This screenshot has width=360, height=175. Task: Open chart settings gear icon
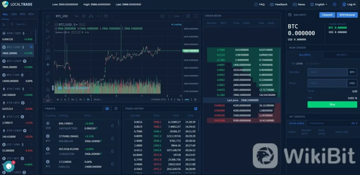[x=188, y=16]
